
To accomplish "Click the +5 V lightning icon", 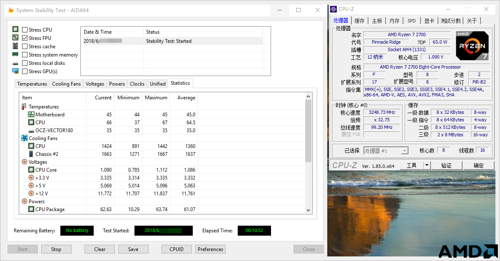I will coord(31,185).
